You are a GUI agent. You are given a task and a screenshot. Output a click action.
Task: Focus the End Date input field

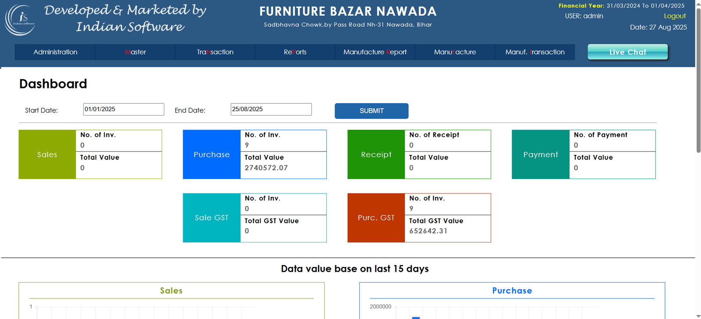(271, 109)
